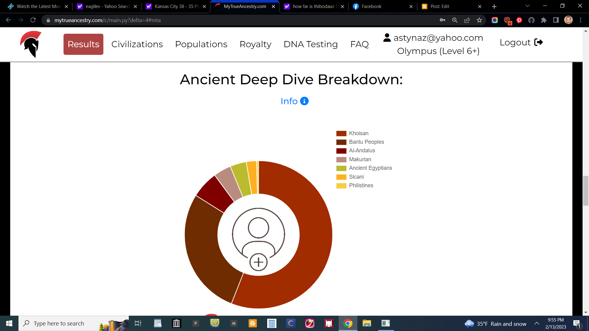Click the password key icon in address bar
The image size is (589, 331).
coord(442,20)
